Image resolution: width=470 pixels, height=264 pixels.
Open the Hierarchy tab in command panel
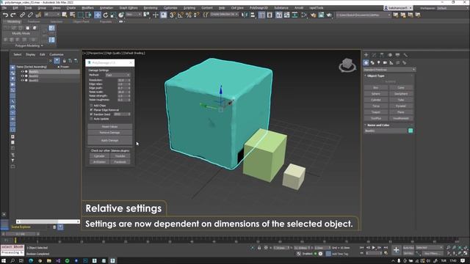click(382, 55)
